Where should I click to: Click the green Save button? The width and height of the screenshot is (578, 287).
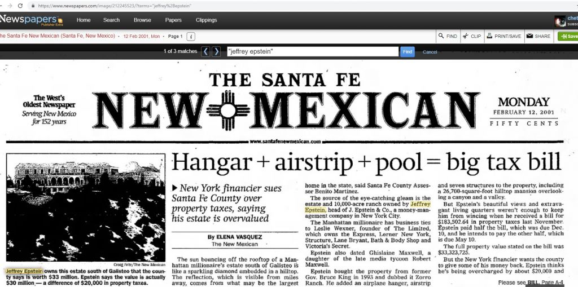pyautogui.click(x=568, y=36)
